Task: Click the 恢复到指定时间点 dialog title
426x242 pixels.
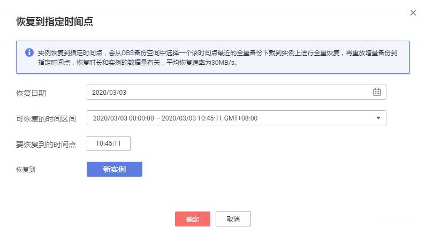Action: 55,21
